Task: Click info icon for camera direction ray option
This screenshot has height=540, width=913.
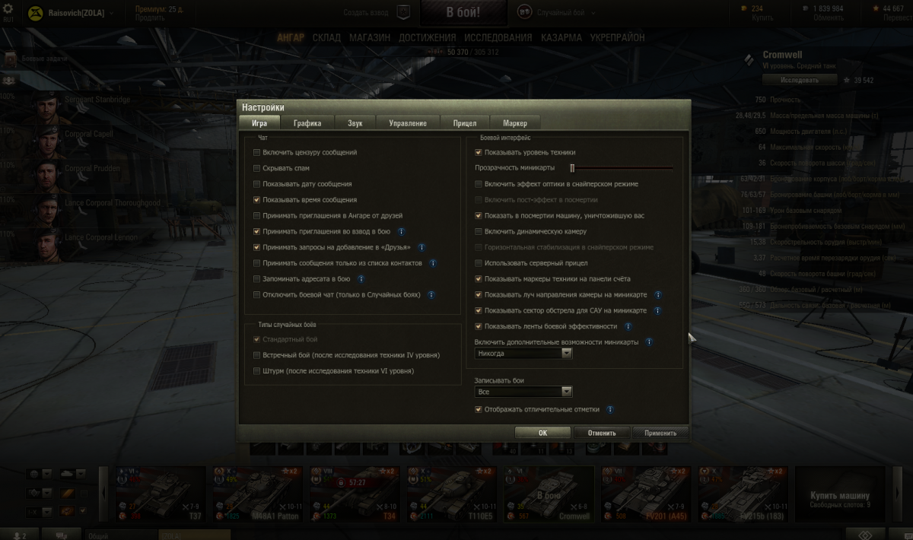Action: (x=657, y=295)
